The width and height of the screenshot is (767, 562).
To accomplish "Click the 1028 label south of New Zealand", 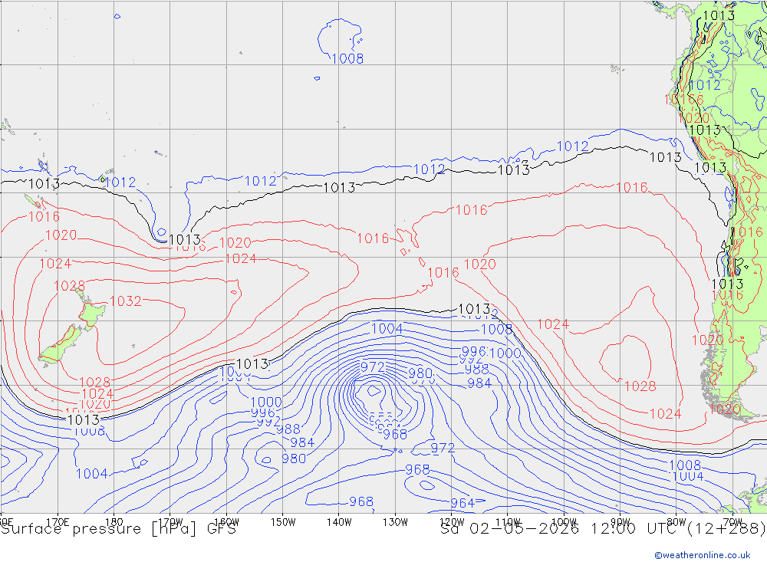I will (x=95, y=382).
